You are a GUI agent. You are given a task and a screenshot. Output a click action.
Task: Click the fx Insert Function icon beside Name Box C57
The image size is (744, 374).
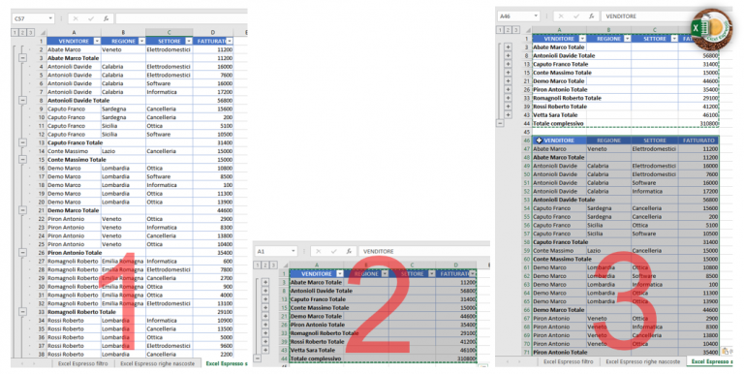tap(107, 18)
